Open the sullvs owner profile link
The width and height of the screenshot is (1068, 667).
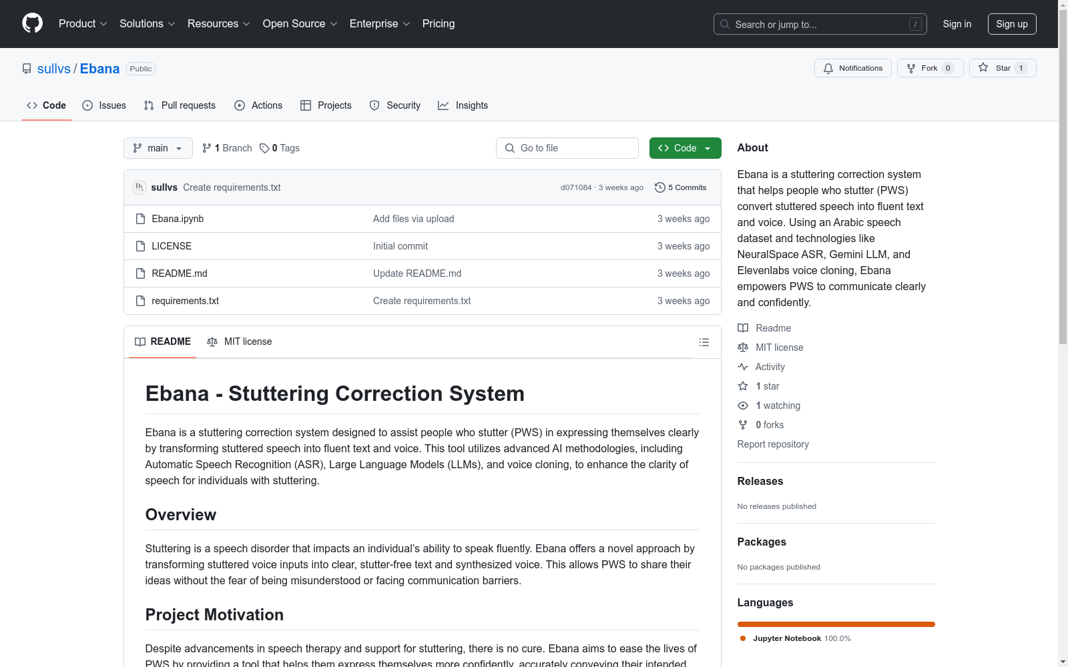click(54, 69)
